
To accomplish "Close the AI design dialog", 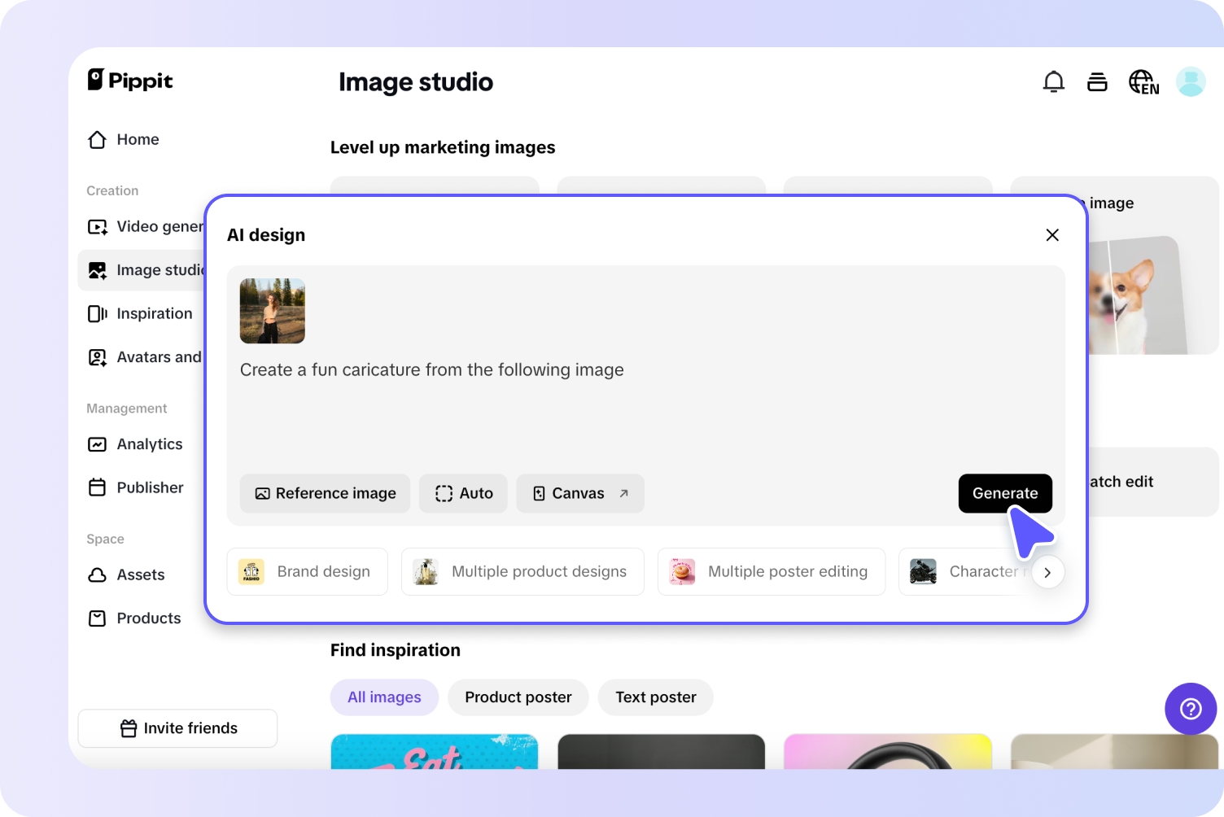I will (1052, 235).
